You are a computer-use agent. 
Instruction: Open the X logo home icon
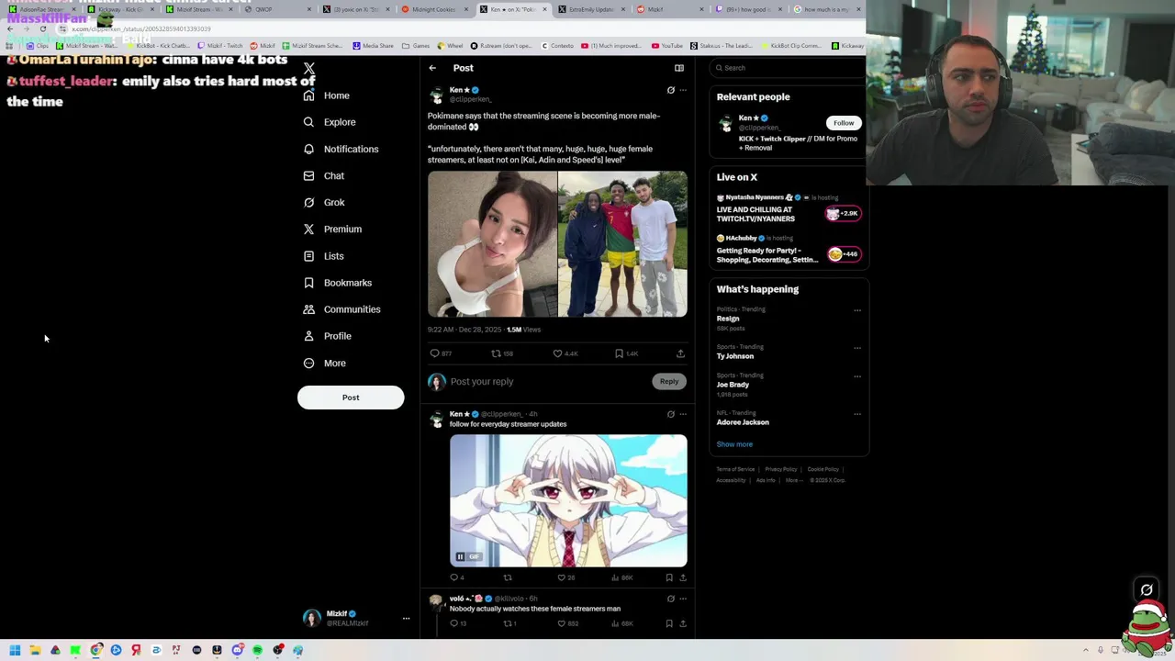pos(309,69)
